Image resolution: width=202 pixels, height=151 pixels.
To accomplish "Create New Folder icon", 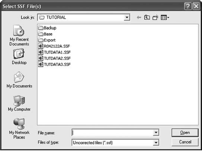I will coord(155,17).
